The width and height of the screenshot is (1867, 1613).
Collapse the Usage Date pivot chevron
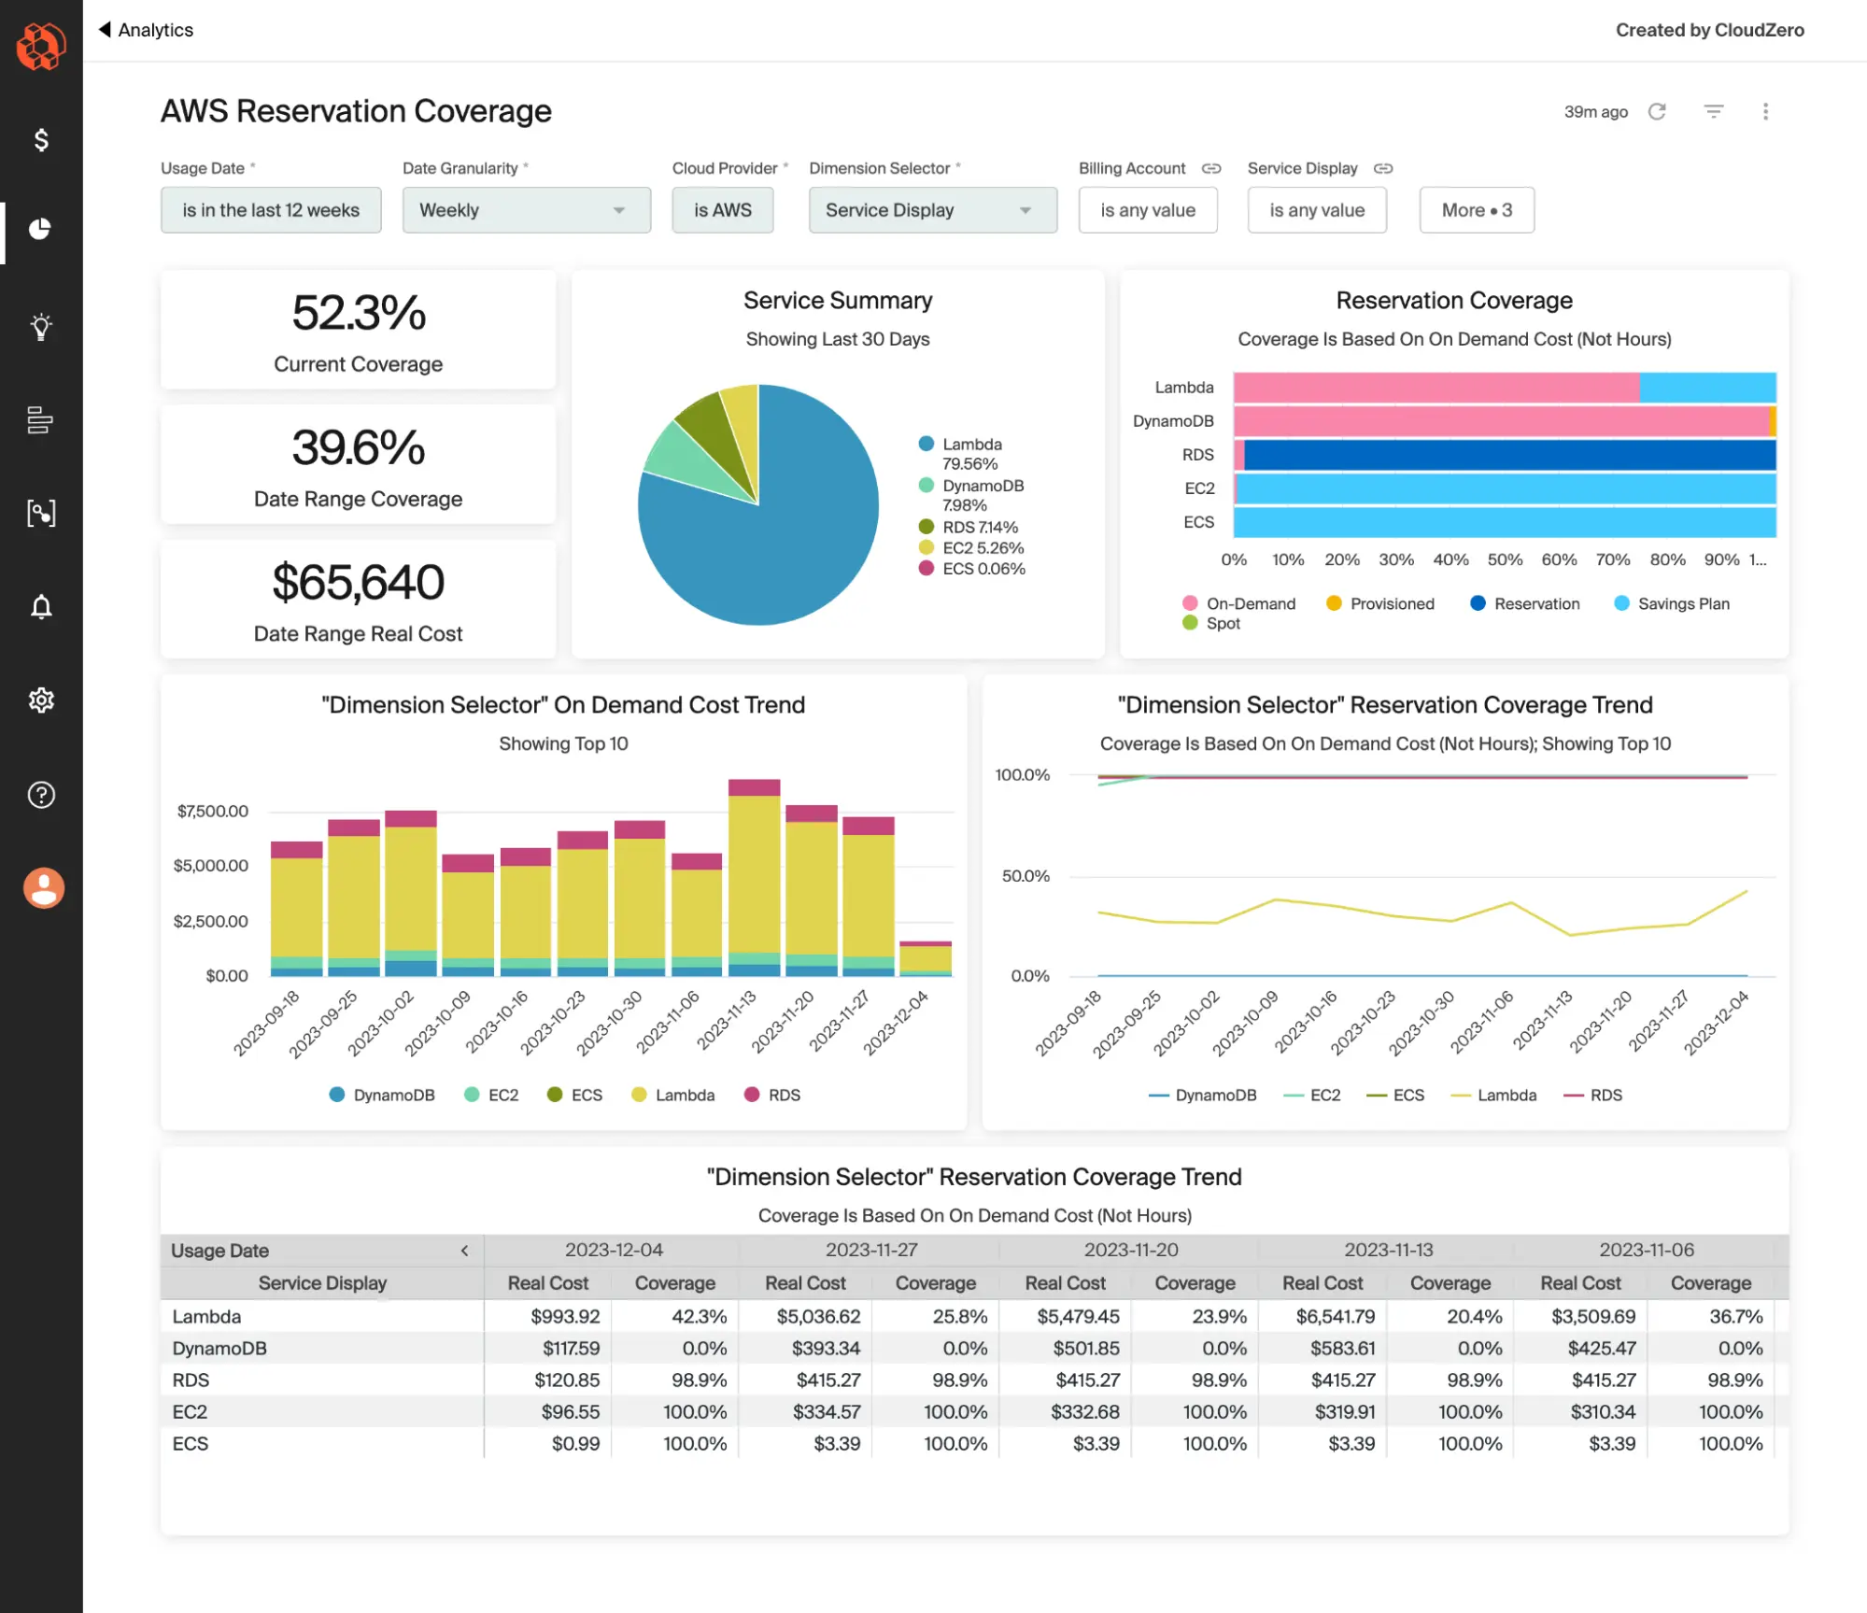pos(464,1251)
